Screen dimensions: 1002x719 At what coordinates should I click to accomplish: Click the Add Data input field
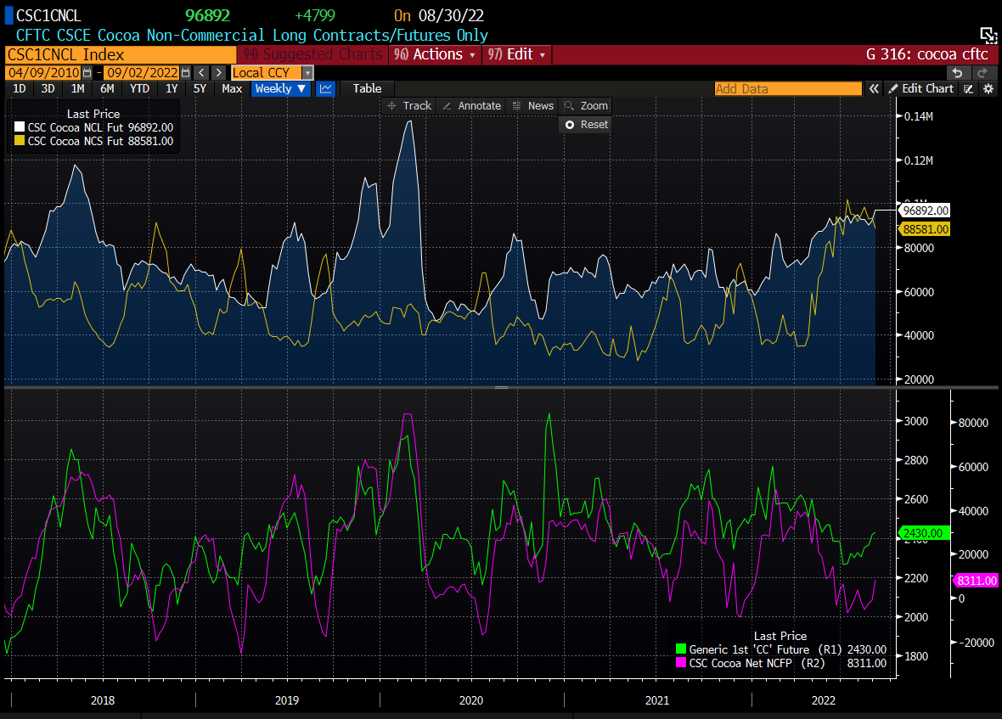787,89
